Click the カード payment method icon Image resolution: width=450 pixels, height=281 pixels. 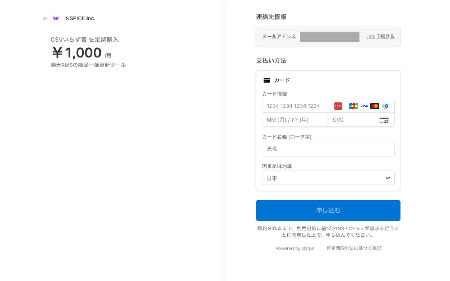point(267,80)
